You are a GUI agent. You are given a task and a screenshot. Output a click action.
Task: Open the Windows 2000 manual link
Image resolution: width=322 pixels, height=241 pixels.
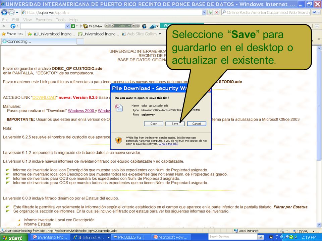click(81, 111)
